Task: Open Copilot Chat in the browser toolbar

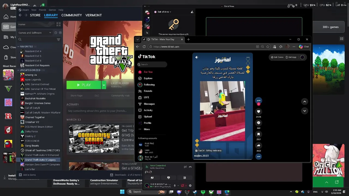Action: (303, 47)
